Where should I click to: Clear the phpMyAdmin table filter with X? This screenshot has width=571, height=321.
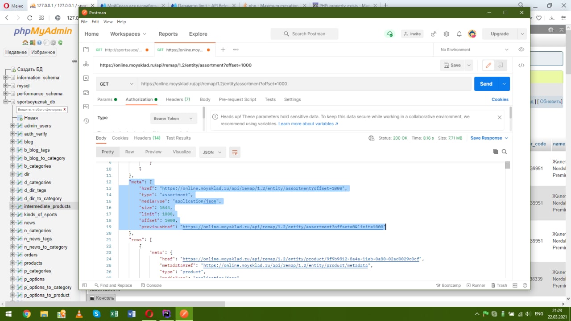tap(64, 109)
